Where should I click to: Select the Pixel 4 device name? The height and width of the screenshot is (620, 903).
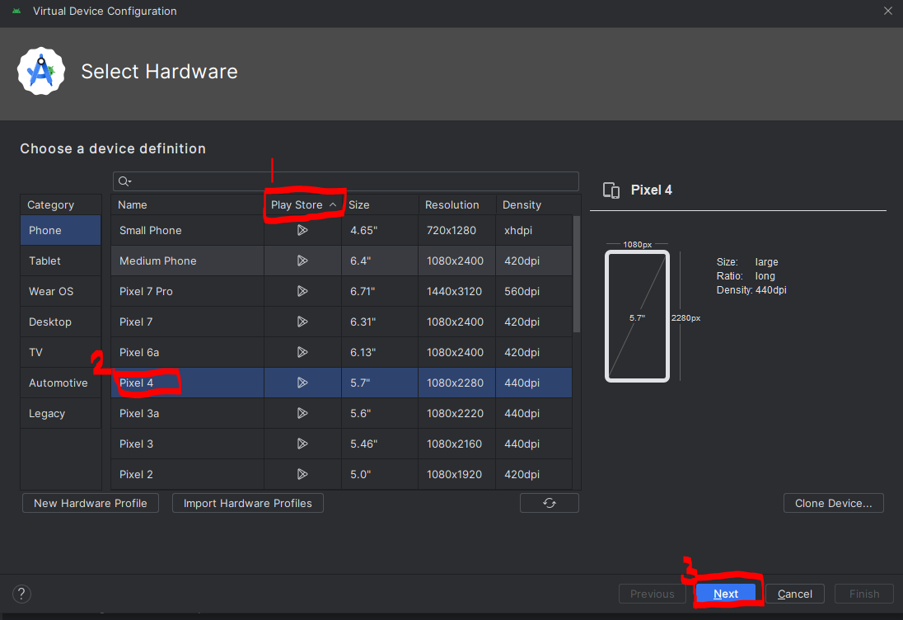136,383
